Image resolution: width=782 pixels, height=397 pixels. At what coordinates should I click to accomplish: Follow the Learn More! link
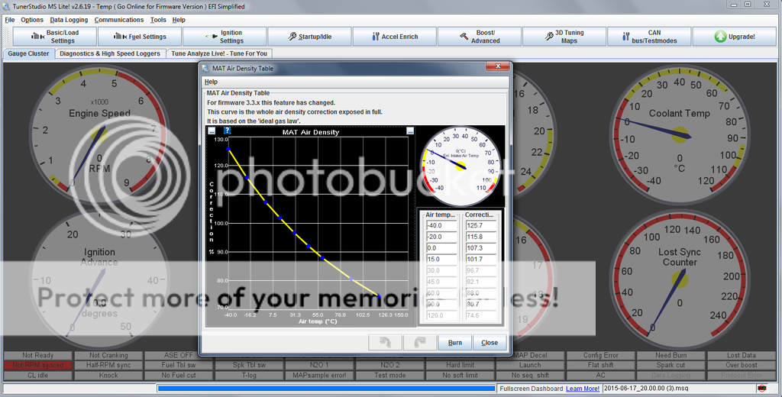pyautogui.click(x=583, y=389)
